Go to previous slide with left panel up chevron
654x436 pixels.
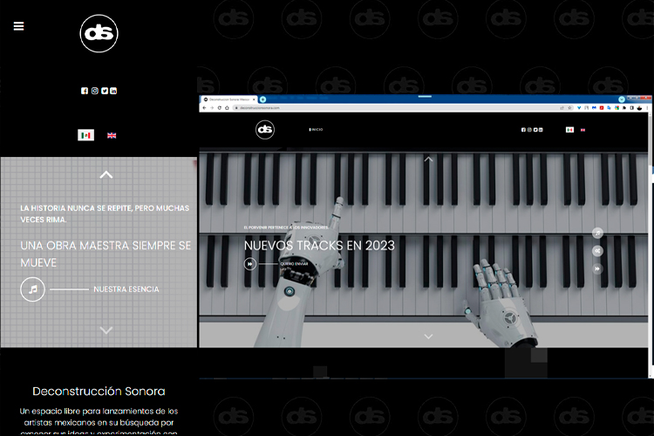click(106, 174)
